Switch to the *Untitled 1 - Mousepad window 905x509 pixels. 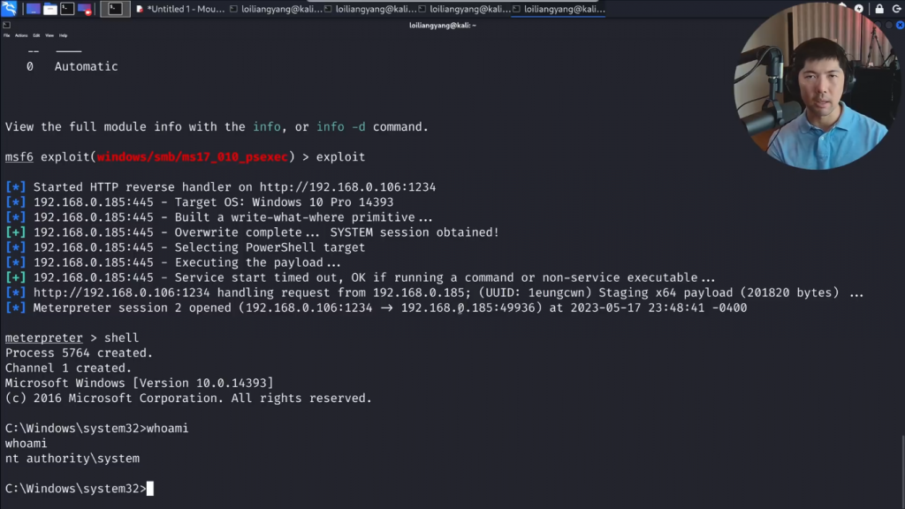pyautogui.click(x=180, y=9)
